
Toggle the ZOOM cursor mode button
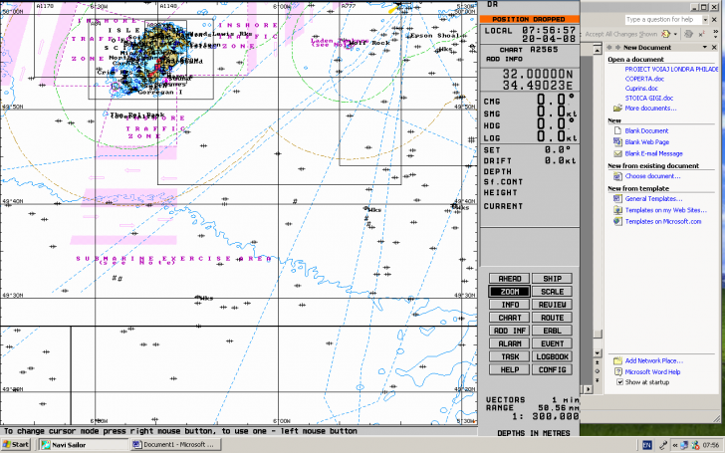click(x=509, y=292)
